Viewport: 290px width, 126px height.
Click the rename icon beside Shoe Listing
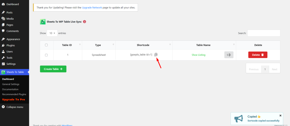pyautogui.click(x=229, y=55)
